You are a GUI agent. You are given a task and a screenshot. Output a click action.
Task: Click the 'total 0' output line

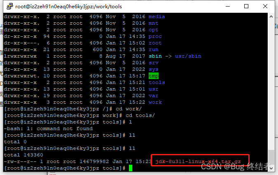[x=15, y=142]
